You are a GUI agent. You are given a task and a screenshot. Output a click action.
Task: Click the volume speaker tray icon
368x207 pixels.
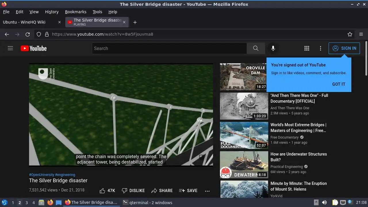(x=324, y=202)
